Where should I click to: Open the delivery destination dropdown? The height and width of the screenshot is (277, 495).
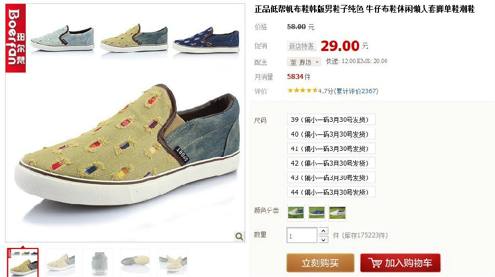click(x=304, y=62)
